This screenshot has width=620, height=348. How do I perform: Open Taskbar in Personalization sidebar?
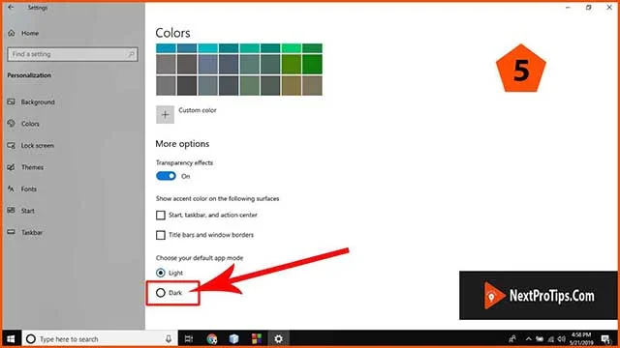[32, 232]
